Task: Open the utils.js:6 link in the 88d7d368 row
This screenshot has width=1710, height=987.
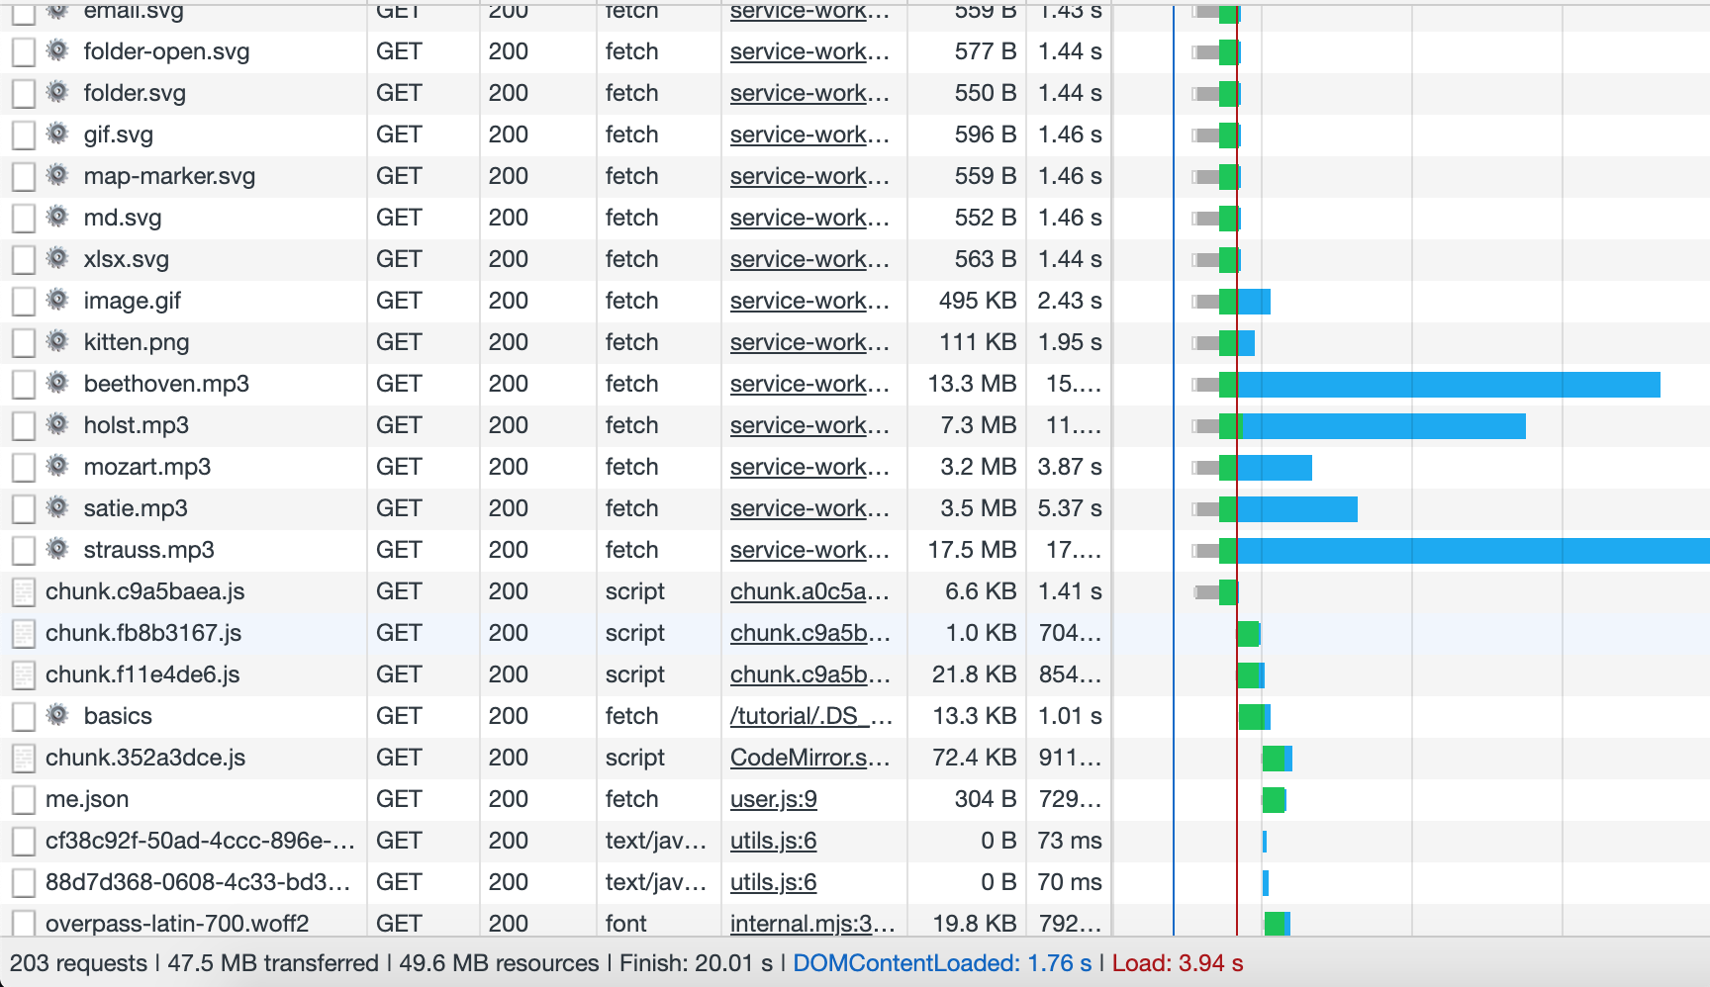Action: 774,882
